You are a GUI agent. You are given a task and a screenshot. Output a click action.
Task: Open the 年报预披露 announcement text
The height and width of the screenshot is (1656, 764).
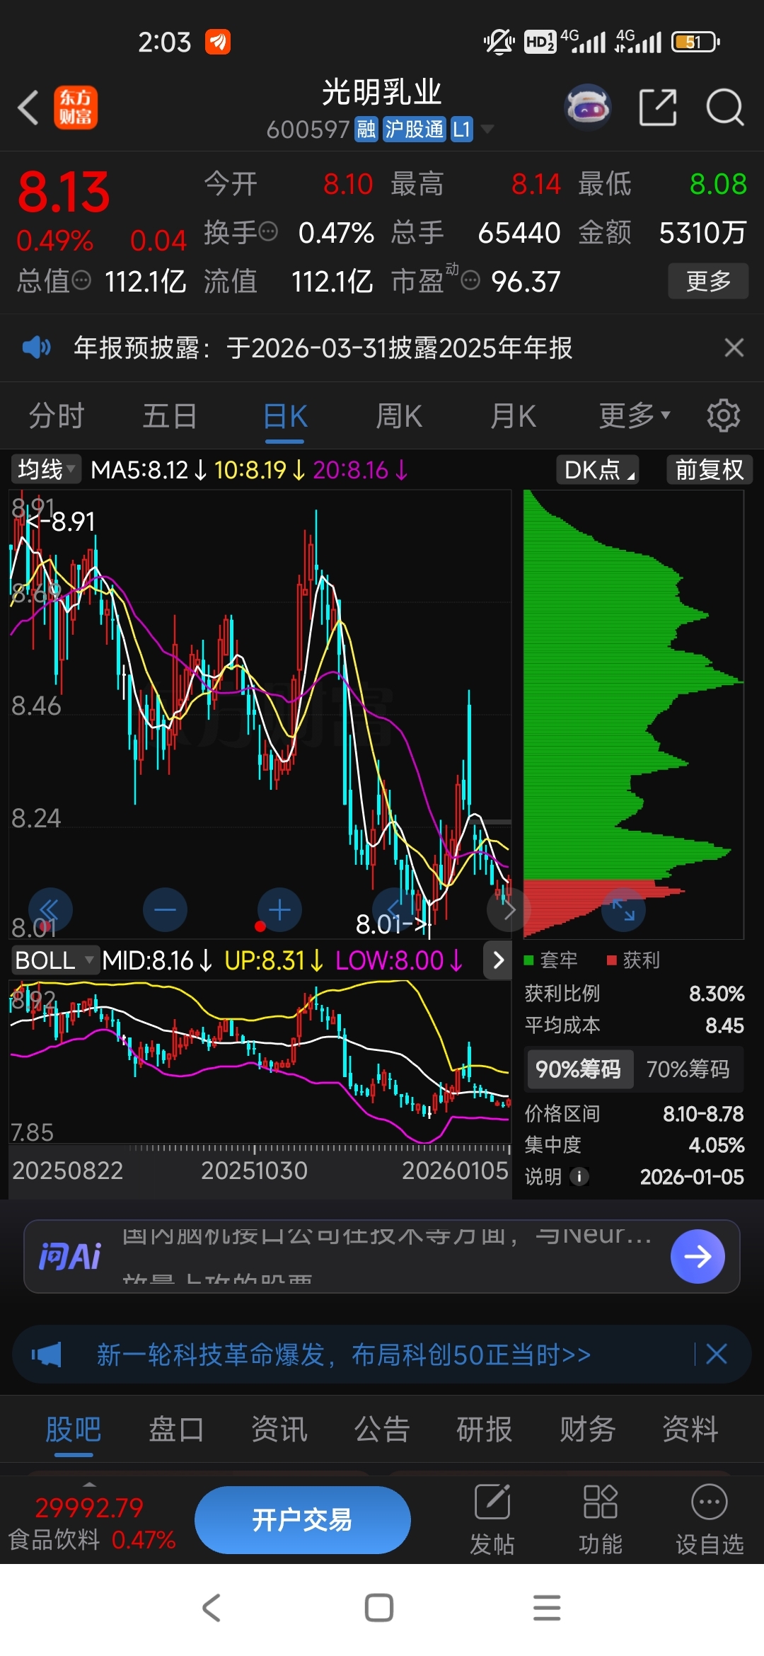(323, 347)
